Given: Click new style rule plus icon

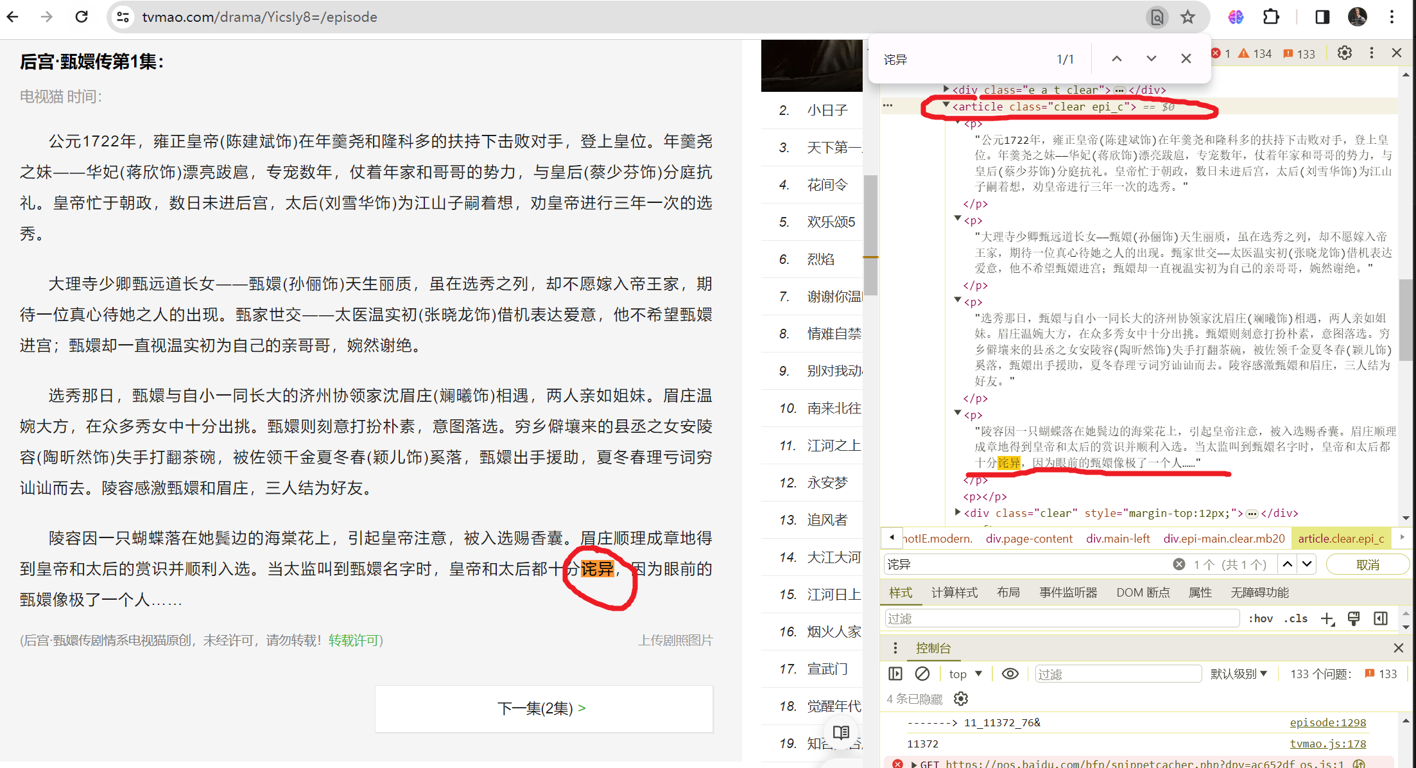Looking at the screenshot, I should pyautogui.click(x=1327, y=618).
